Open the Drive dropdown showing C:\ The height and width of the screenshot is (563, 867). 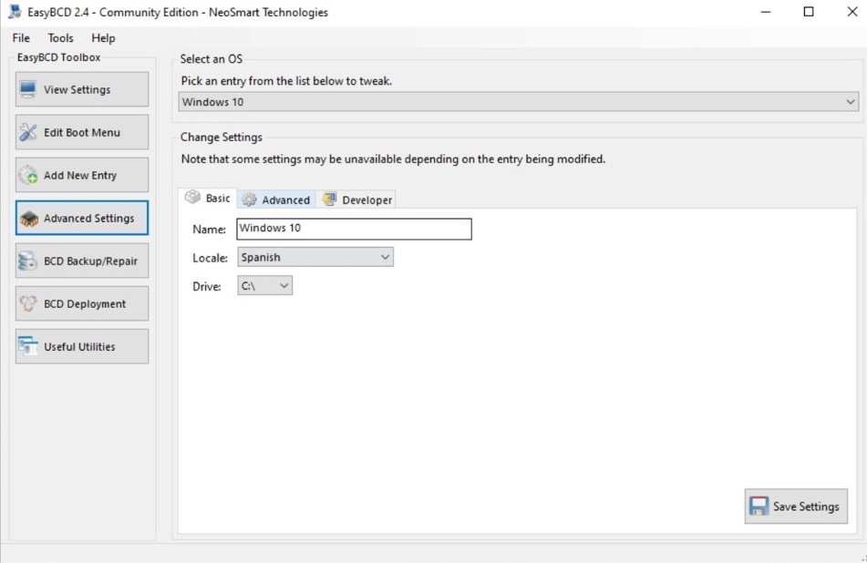(284, 286)
